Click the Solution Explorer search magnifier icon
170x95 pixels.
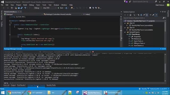click(164, 18)
